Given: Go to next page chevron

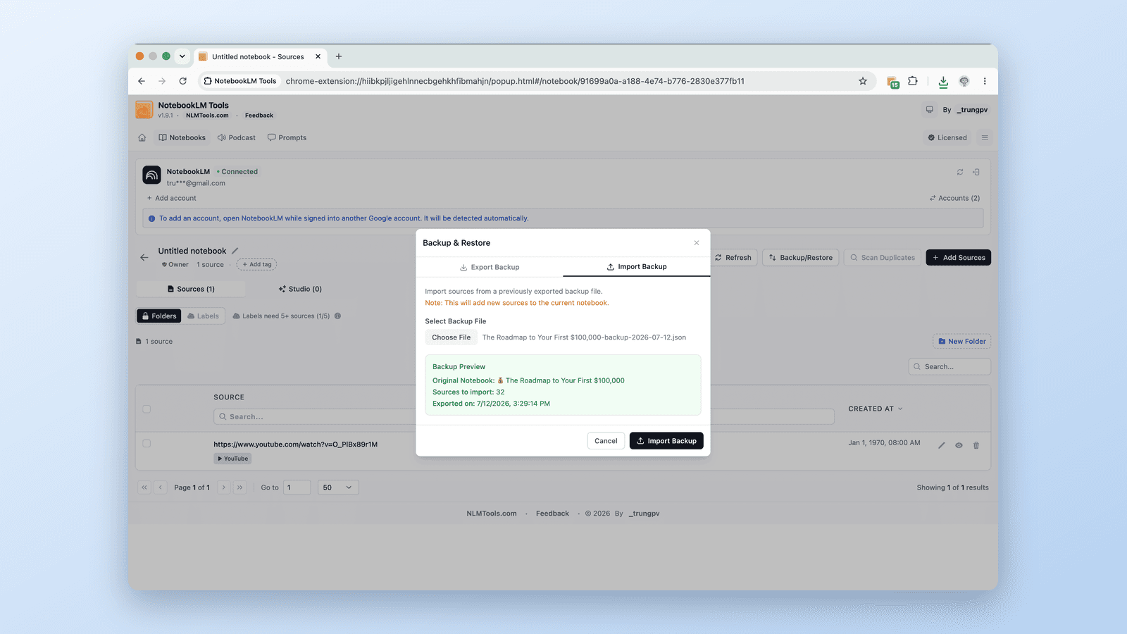Looking at the screenshot, I should tap(224, 487).
